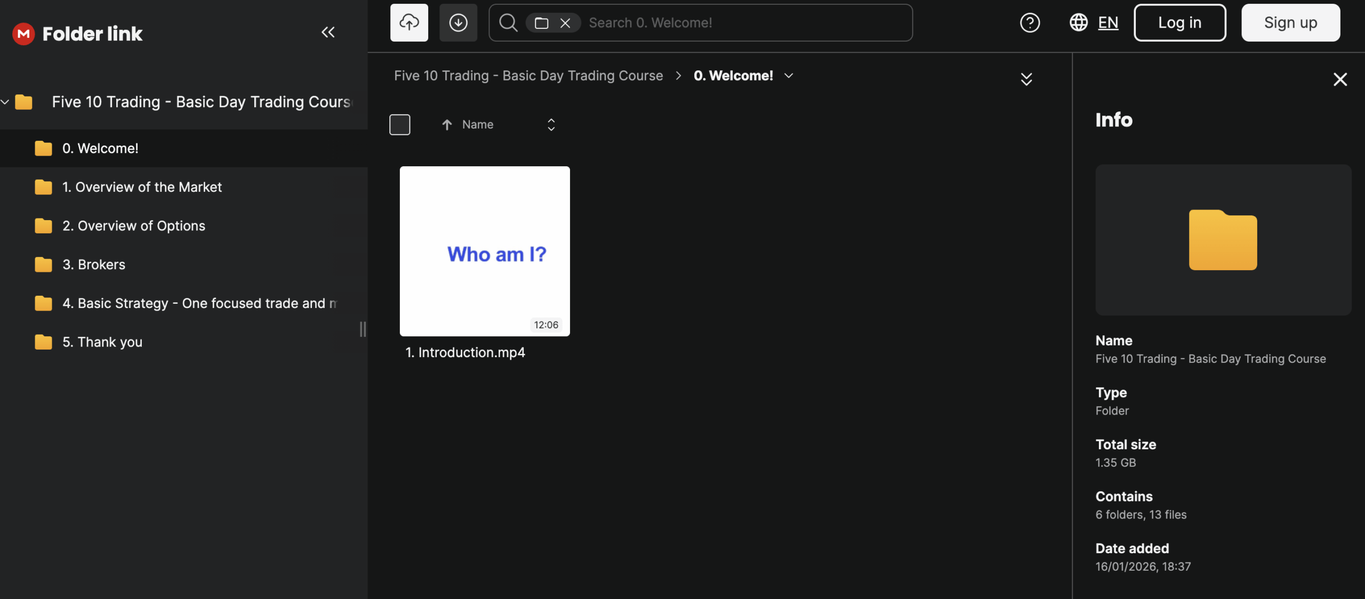Viewport: 1365px width, 599px height.
Task: Remove the folder filter chip in search
Action: click(565, 23)
